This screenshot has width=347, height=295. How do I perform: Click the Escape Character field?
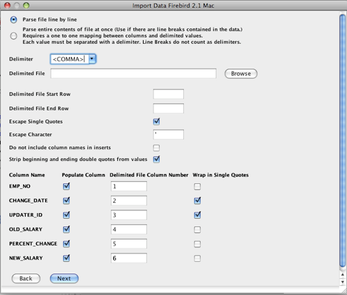[x=169, y=135]
